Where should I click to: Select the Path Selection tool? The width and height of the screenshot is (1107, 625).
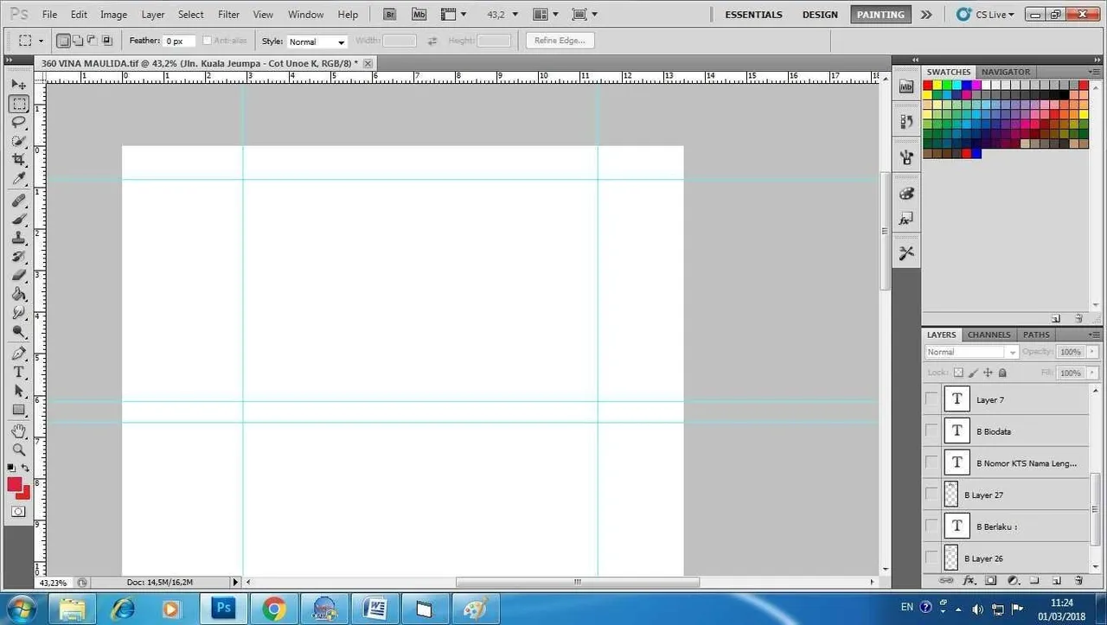coord(18,391)
